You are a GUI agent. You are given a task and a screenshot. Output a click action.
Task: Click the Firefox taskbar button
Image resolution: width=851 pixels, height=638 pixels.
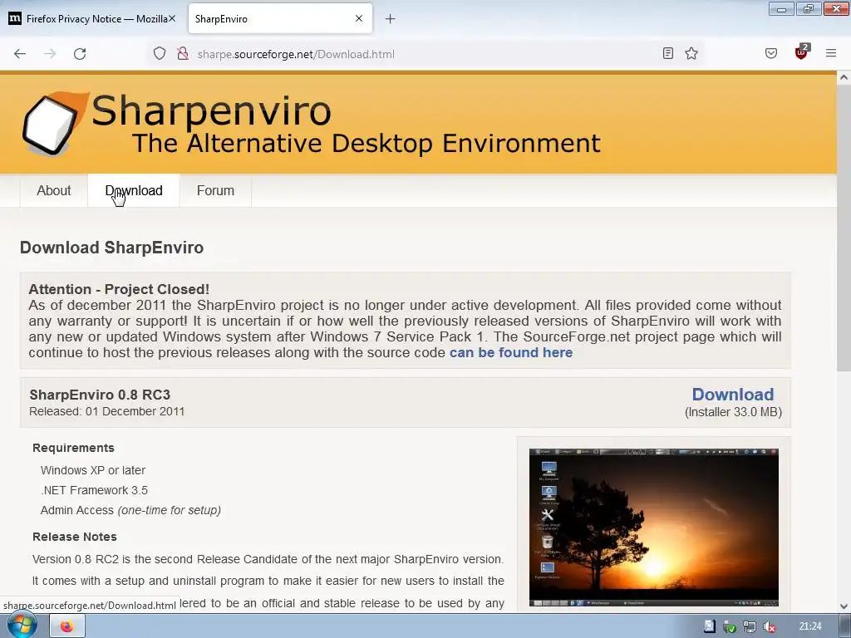(67, 626)
